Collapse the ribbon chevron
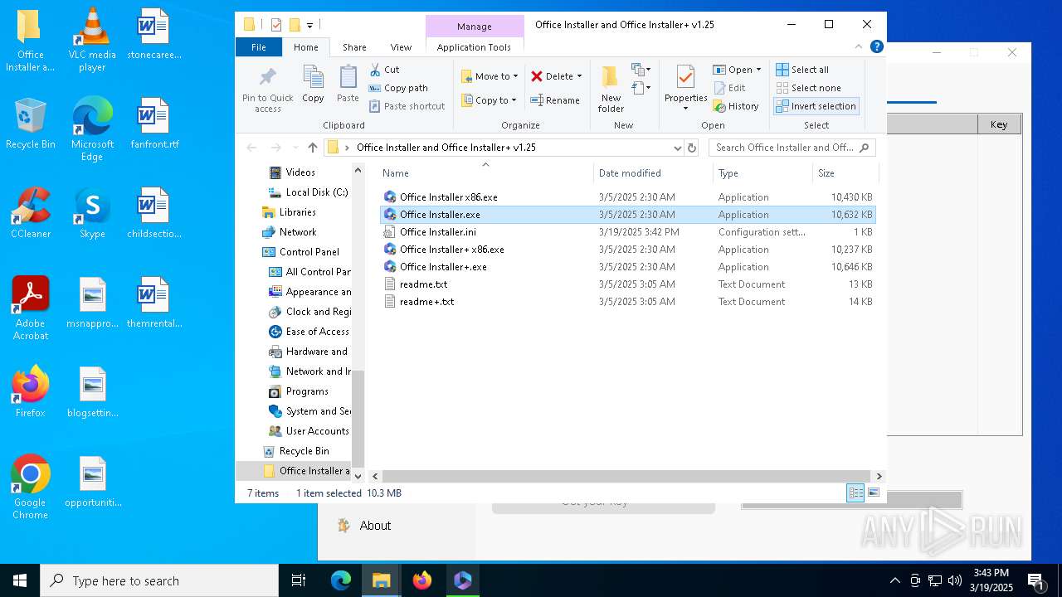Screen dimensions: 1062x597 pos(860,47)
